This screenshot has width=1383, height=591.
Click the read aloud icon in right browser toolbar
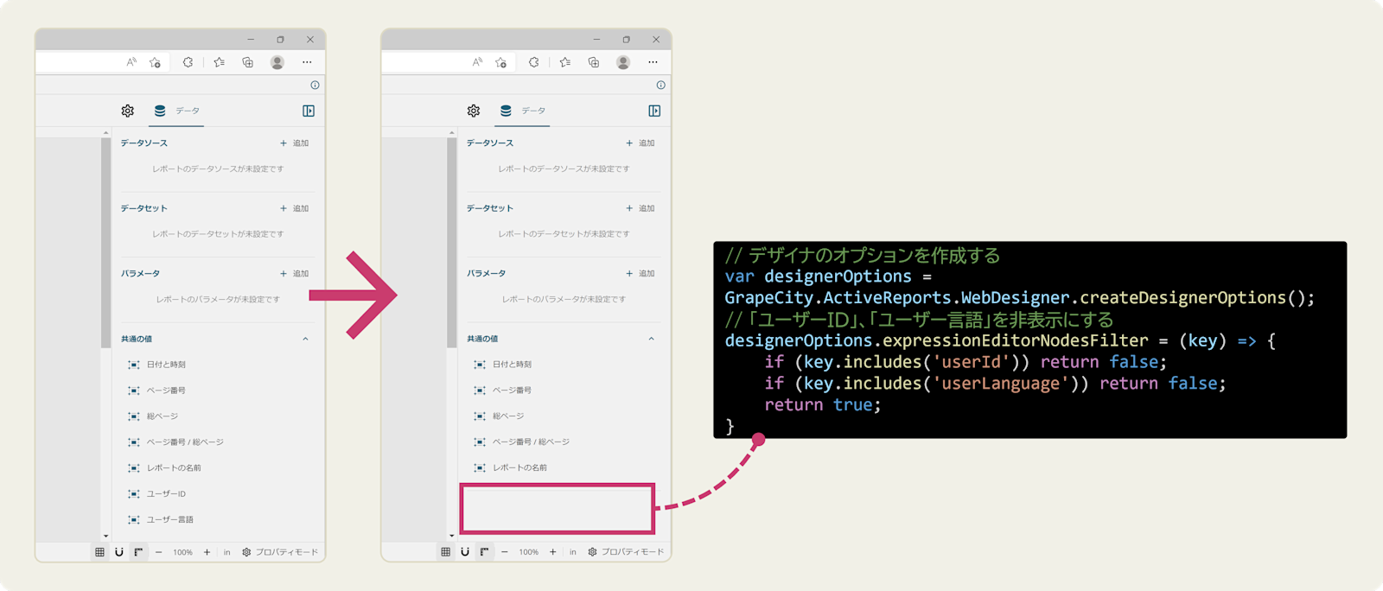pyautogui.click(x=477, y=62)
